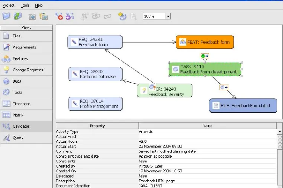This screenshot has height=188, width=283.
Task: Click inside the 100% zoom field
Action: point(154,16)
